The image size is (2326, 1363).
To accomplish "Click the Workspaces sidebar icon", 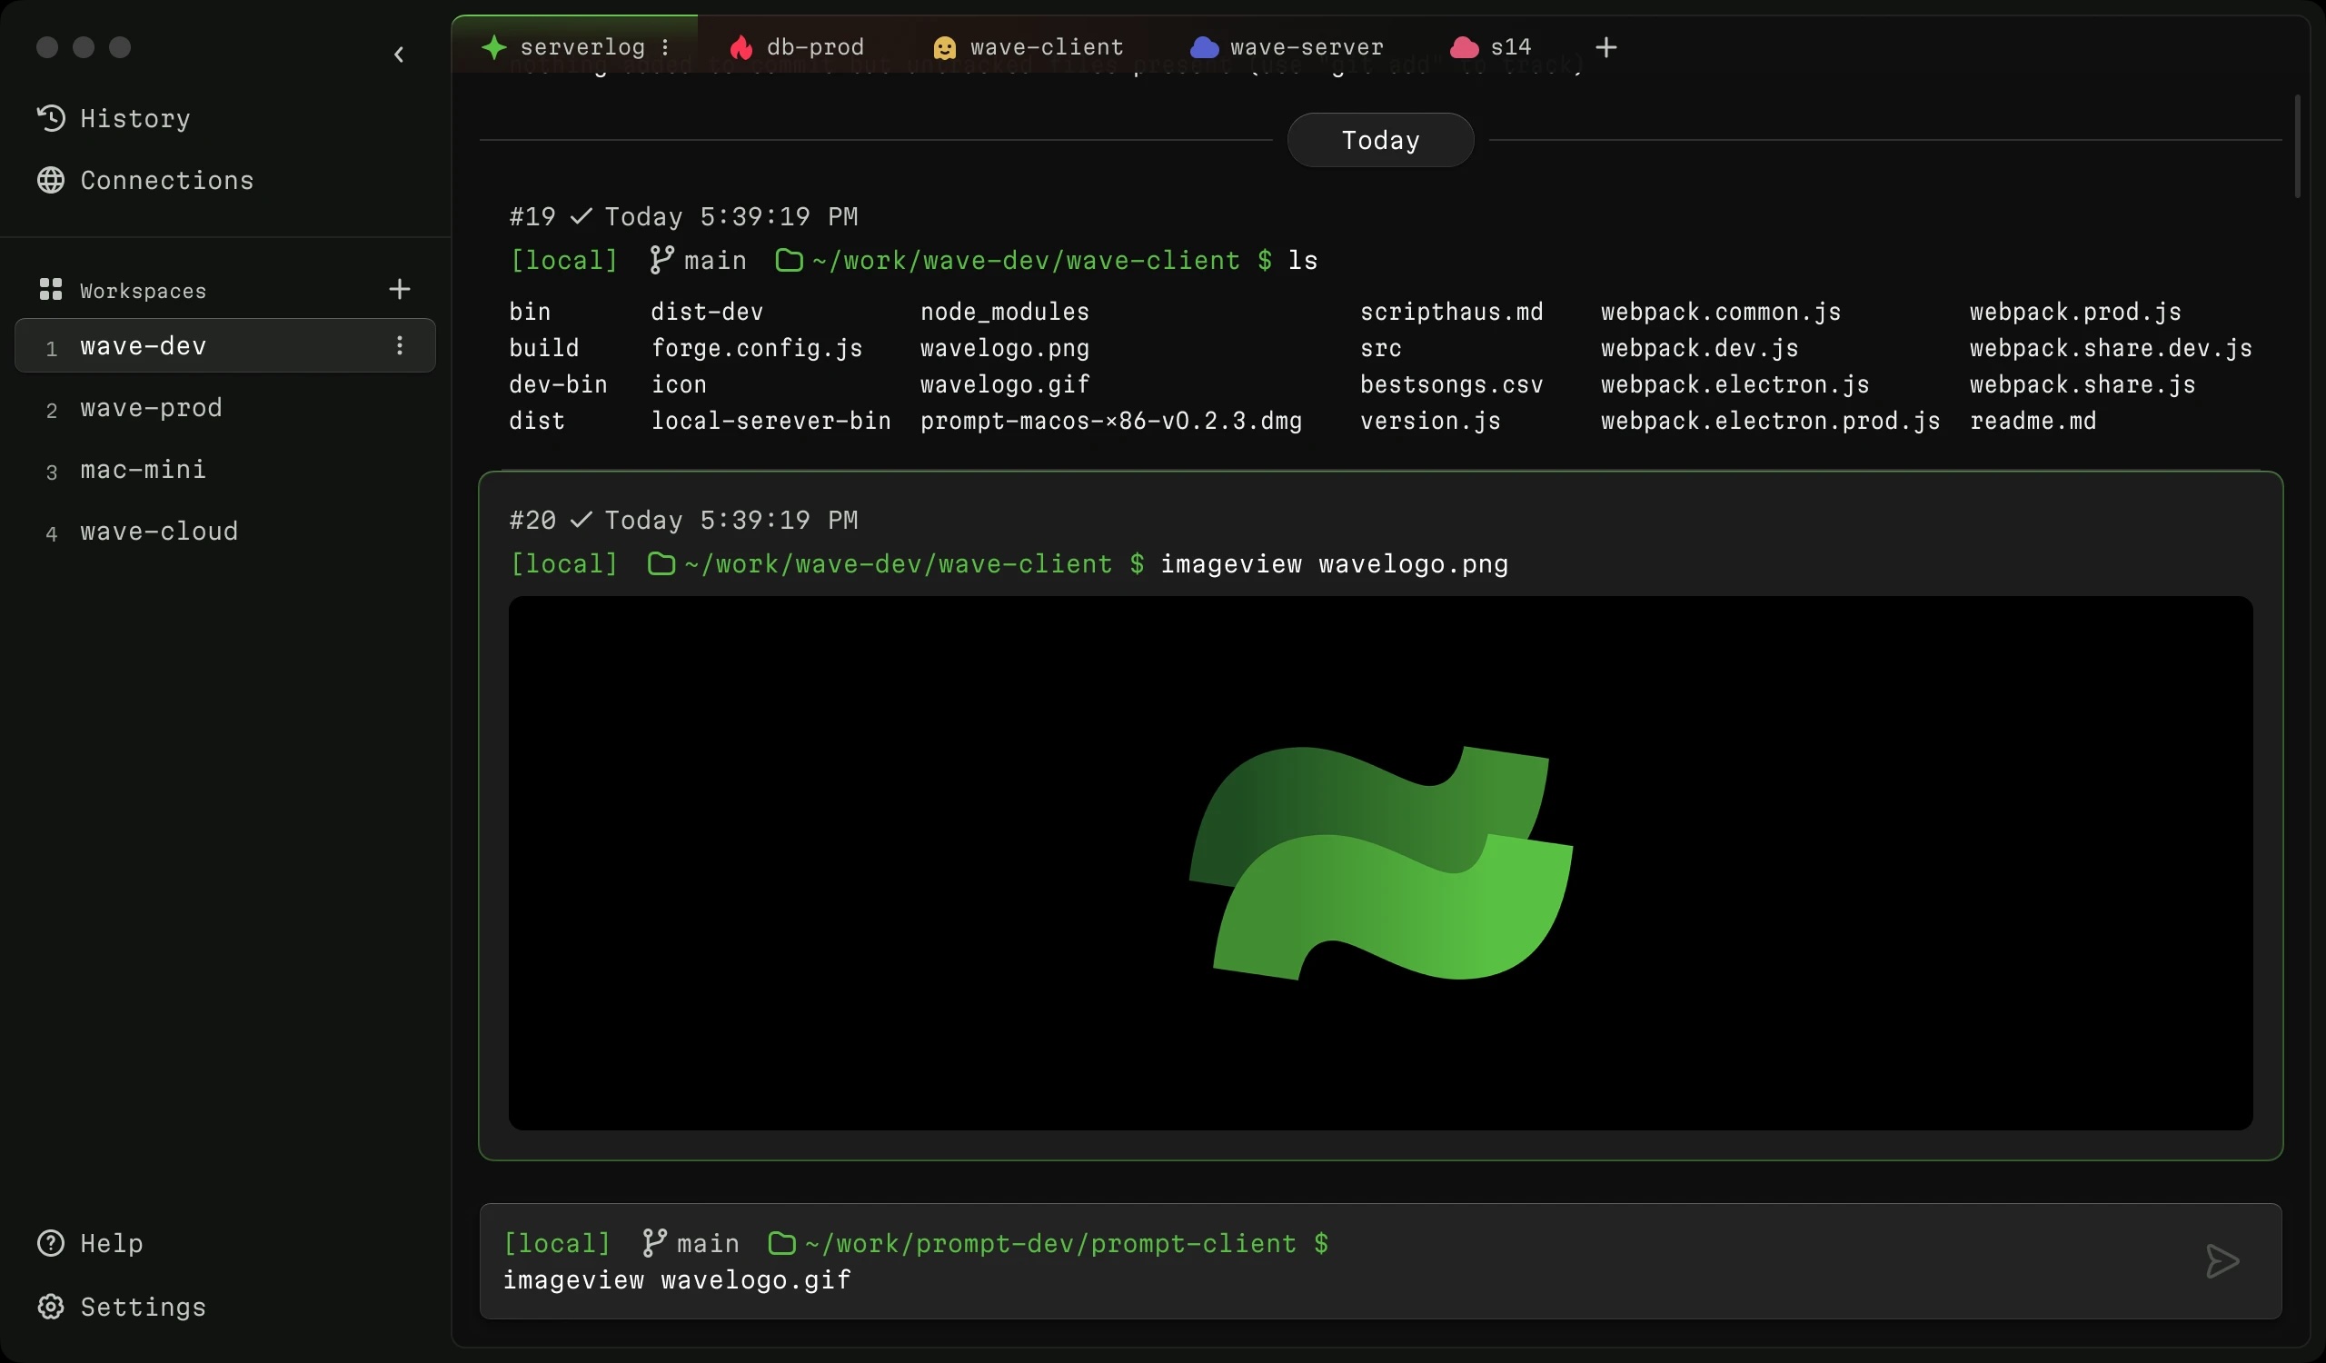I will (x=49, y=289).
